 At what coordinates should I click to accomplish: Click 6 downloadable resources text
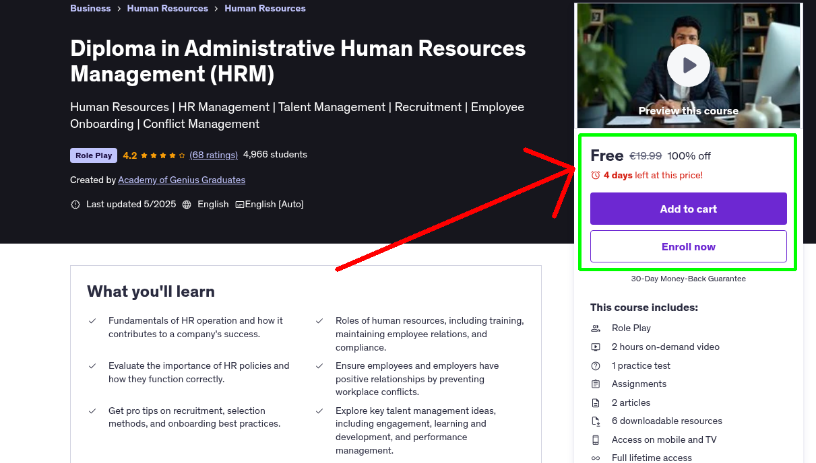coord(667,421)
